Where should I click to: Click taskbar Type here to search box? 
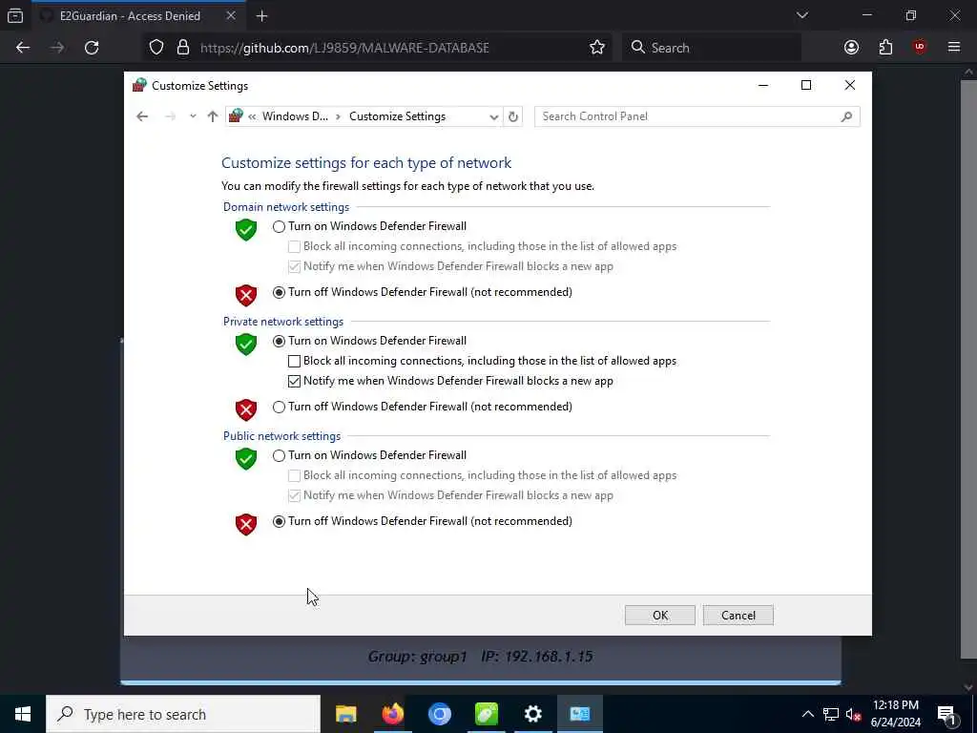[x=183, y=714]
